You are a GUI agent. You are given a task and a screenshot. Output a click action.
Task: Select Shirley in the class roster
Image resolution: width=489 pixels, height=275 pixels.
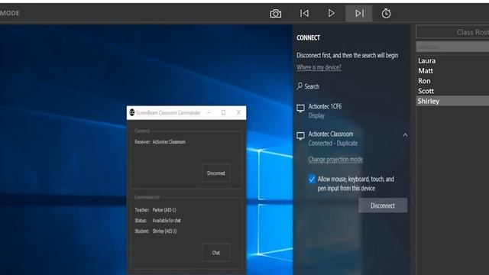pyautogui.click(x=453, y=101)
